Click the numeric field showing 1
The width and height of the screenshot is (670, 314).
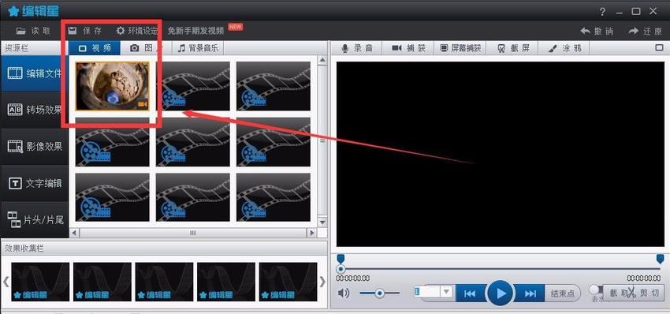tap(427, 292)
